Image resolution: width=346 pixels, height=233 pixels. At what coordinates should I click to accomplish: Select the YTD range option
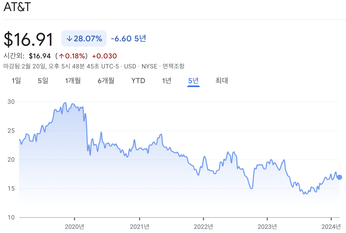[x=138, y=81]
